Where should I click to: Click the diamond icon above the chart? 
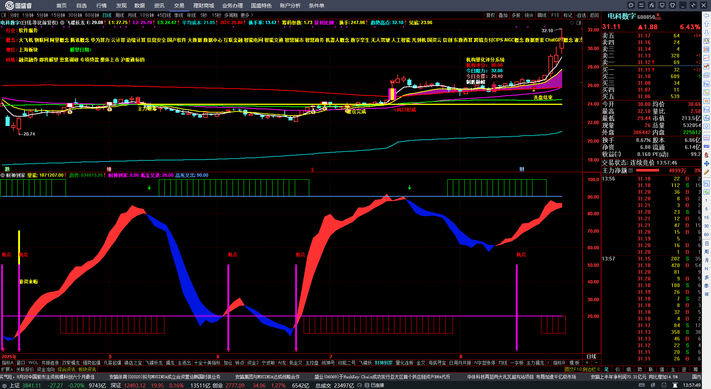[x=572, y=23]
